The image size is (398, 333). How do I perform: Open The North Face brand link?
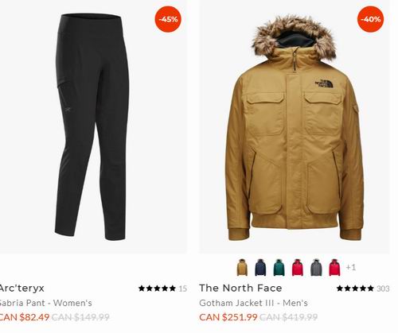point(240,288)
